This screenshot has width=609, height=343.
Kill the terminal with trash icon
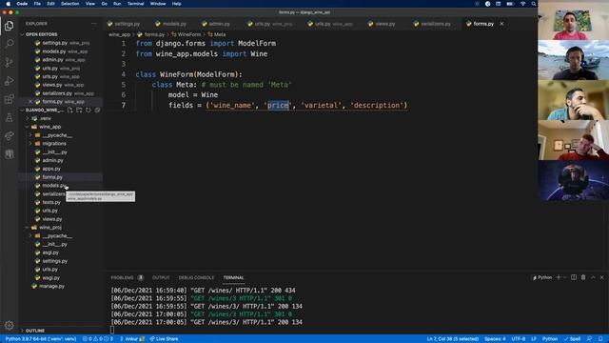[583, 277]
